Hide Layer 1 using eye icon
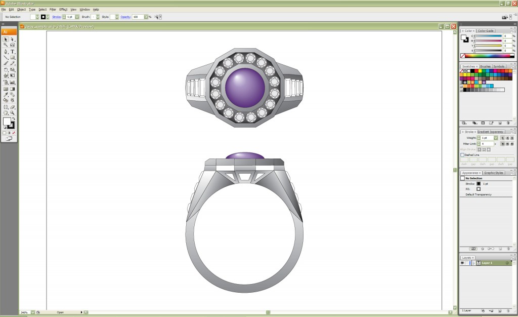 click(x=462, y=263)
